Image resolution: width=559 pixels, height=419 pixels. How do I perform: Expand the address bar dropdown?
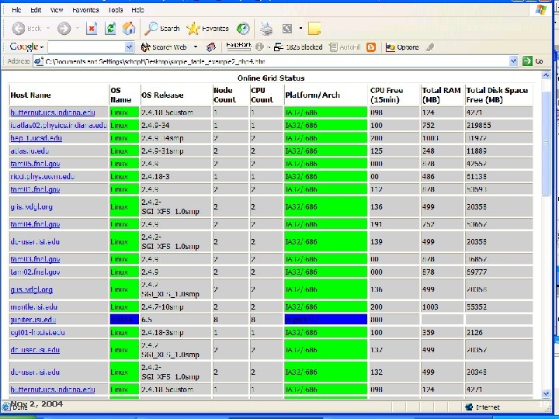pos(513,61)
